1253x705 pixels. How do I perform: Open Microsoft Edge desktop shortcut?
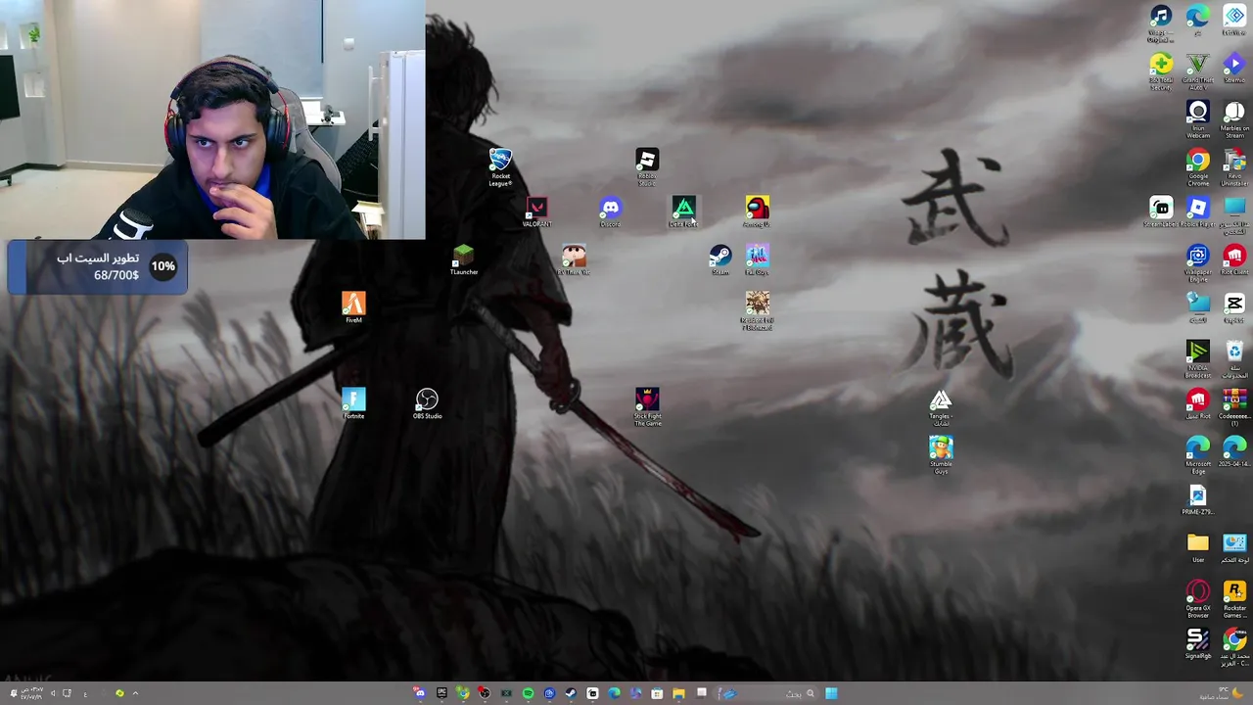click(1198, 455)
